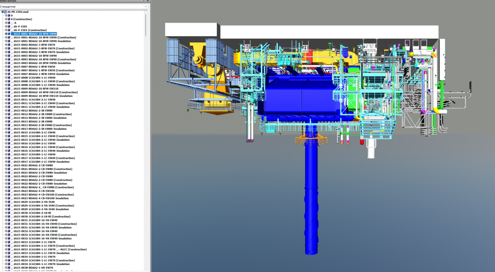
Task: Select _-2615-0033-1CA1S84-1-LC-EW70-_--AGCC (Construction) item
Action: point(49,249)
